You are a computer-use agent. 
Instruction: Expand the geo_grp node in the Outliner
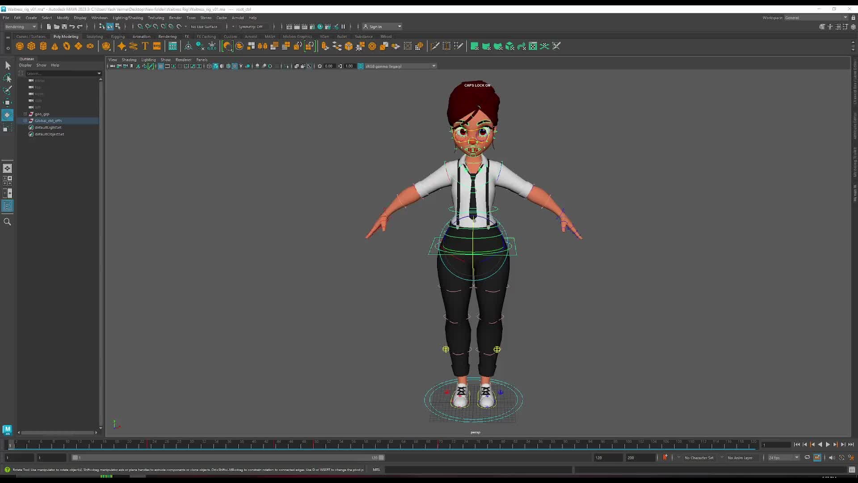coord(25,114)
